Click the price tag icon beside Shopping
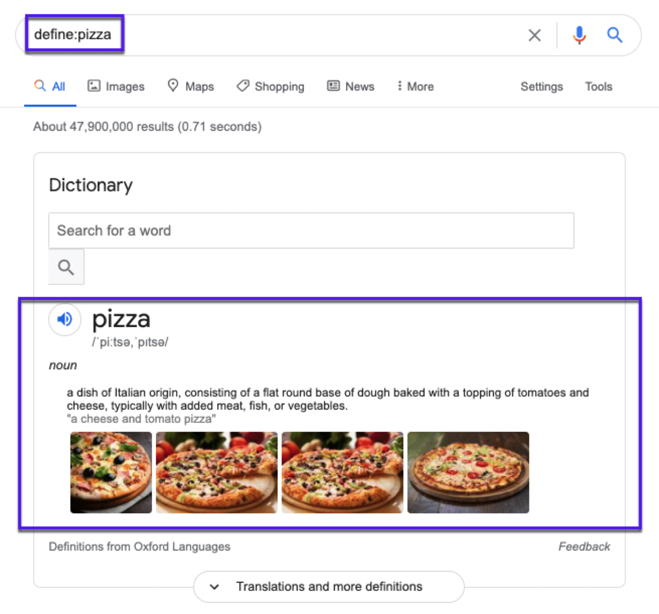The width and height of the screenshot is (659, 614). click(x=243, y=86)
